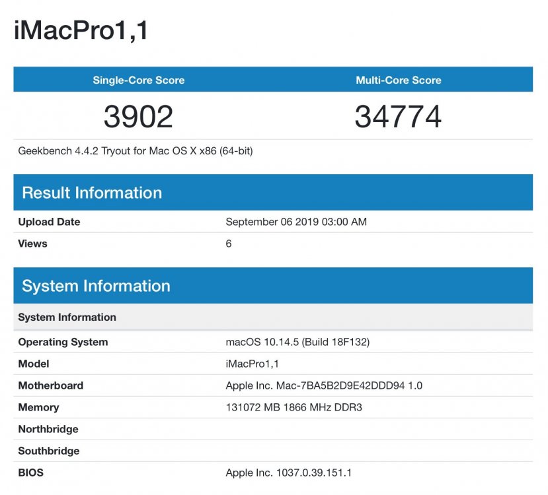This screenshot has width=548, height=495.
Task: Select the iMacPro1,1 model value in the table
Action: click(252, 364)
